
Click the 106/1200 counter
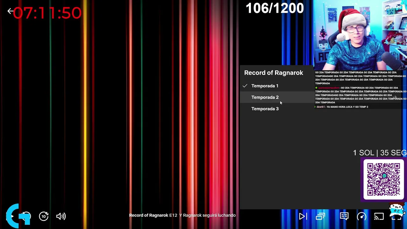[x=275, y=9]
